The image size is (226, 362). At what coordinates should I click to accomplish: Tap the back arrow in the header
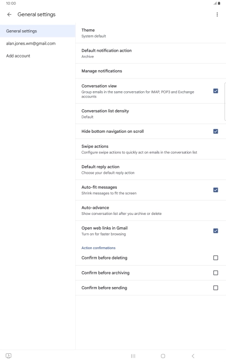tap(9, 14)
